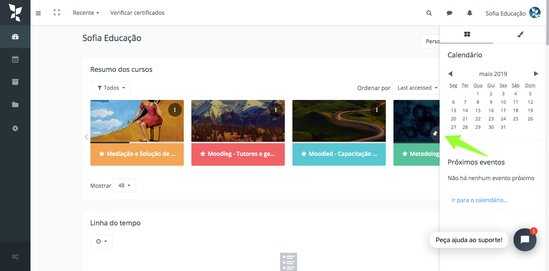Star icon on Mediação course title
The width and height of the screenshot is (549, 271).
tap(102, 154)
